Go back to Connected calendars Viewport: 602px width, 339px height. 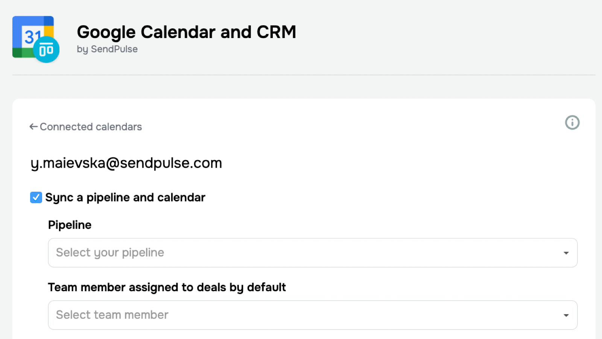[x=90, y=127]
